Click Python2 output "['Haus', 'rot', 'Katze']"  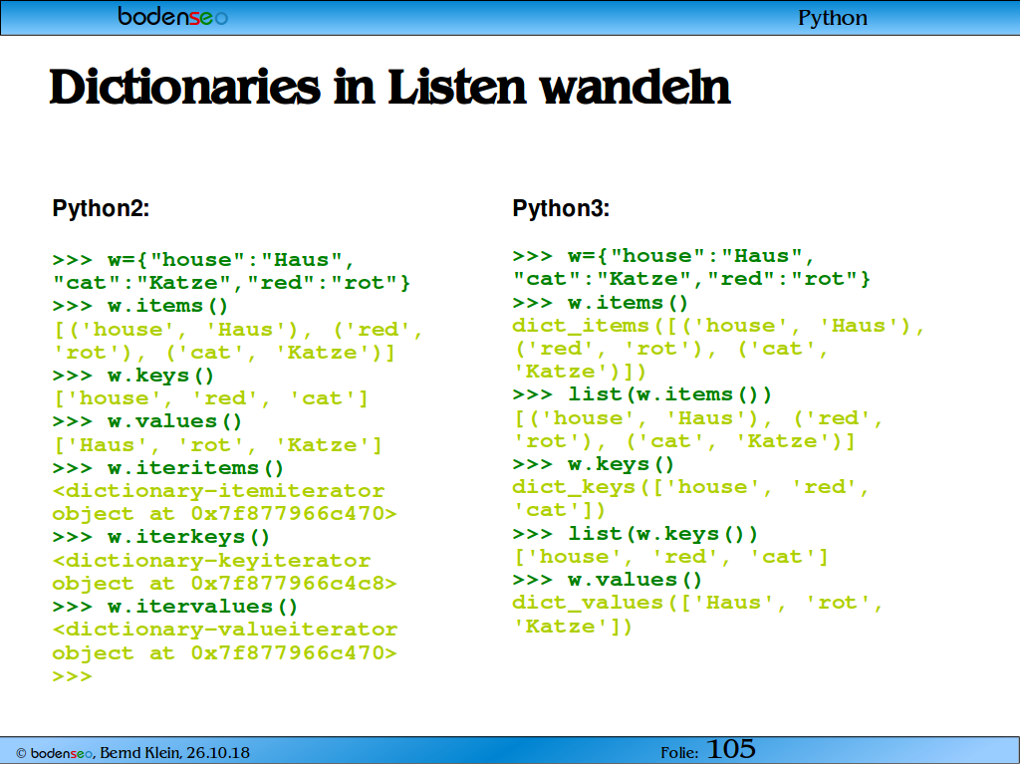click(217, 445)
